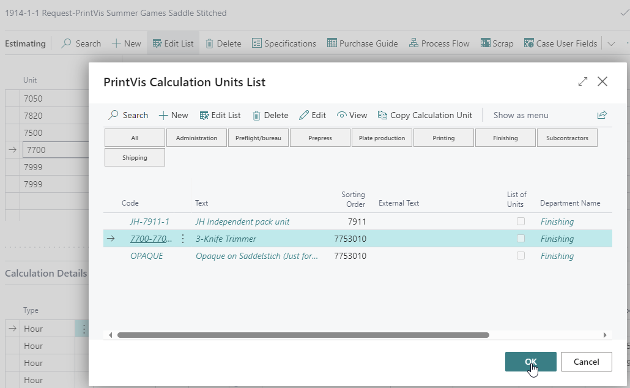
Task: Toggle List of Units for 3-Knife Trimmer
Action: tap(521, 239)
